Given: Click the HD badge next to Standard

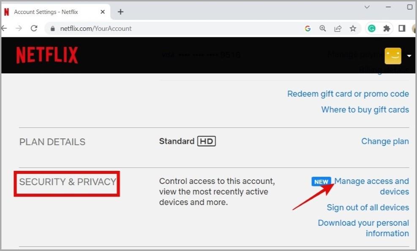Looking at the screenshot, I should pos(206,141).
